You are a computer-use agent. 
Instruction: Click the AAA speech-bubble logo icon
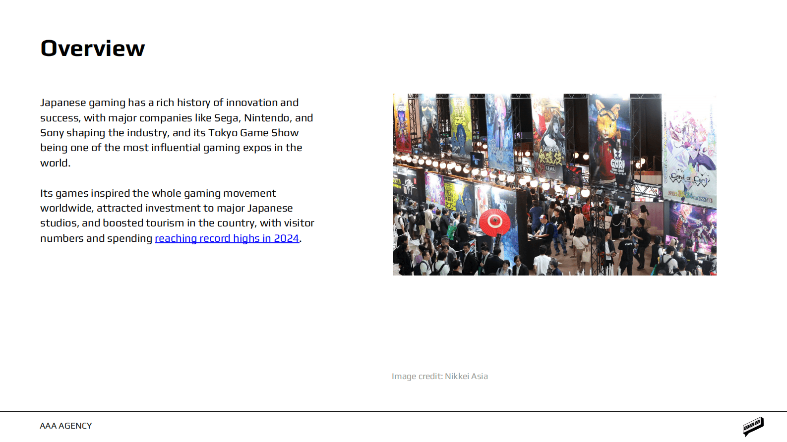pyautogui.click(x=753, y=426)
